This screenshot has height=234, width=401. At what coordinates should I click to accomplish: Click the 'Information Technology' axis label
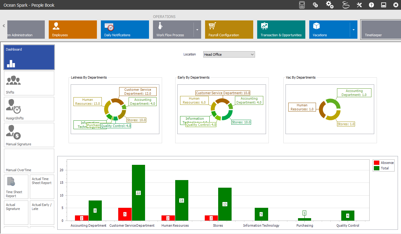coord(261,225)
